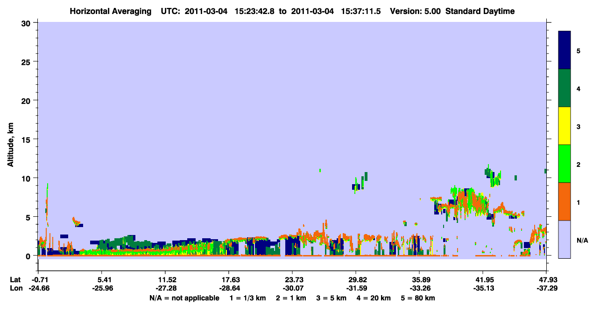Click the longitude value -31.59
The width and height of the screenshot is (607, 311).
(356, 288)
